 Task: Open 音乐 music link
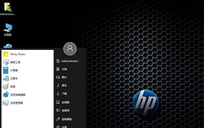coord(64,85)
